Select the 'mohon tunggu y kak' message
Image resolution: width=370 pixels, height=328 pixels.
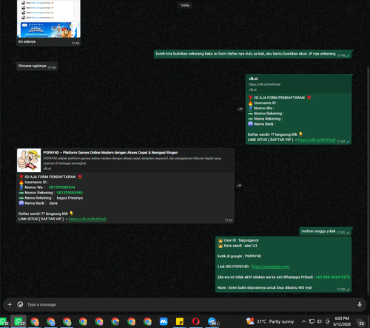325,231
